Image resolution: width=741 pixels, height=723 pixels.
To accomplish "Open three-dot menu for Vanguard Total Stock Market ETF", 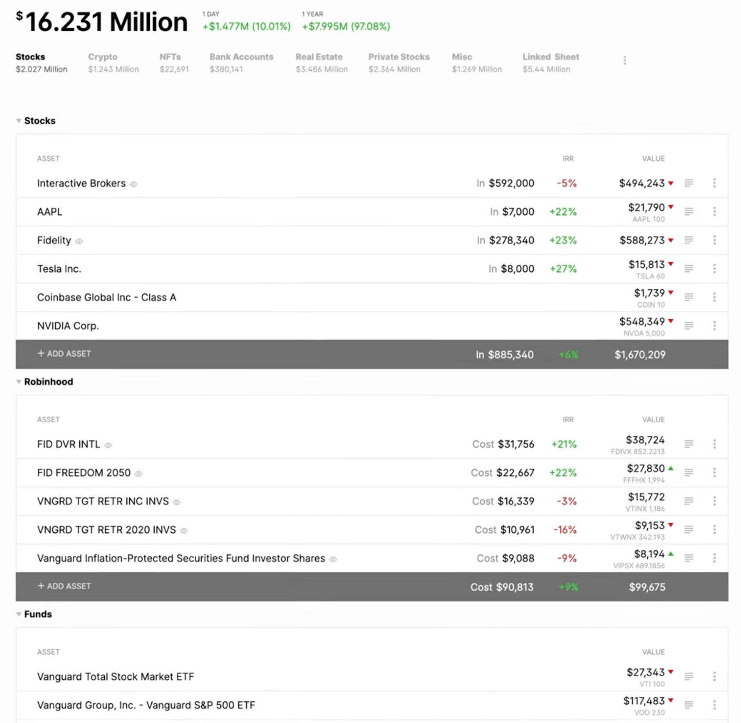I will (714, 676).
